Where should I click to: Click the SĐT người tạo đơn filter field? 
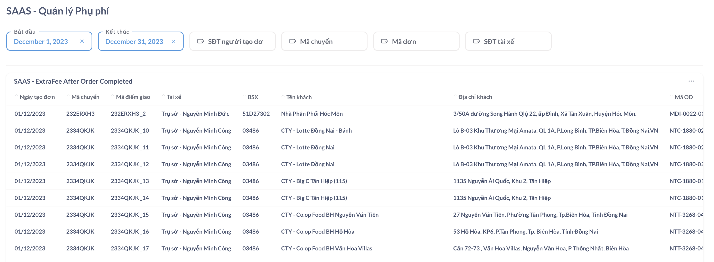[x=232, y=41]
